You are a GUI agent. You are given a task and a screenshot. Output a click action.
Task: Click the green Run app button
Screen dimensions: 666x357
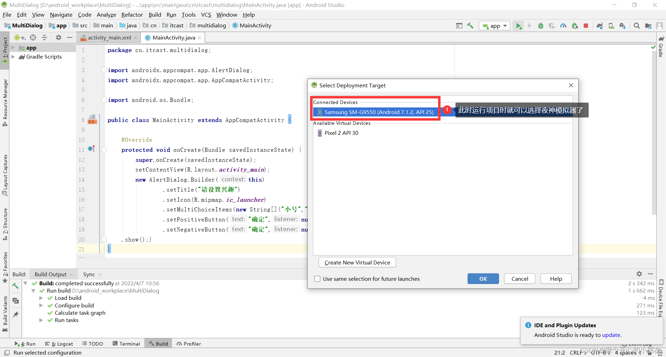click(518, 26)
